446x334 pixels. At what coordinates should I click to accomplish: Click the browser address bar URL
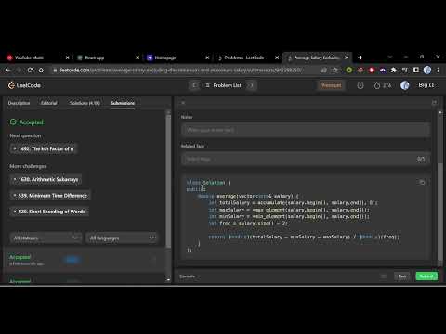(180, 71)
